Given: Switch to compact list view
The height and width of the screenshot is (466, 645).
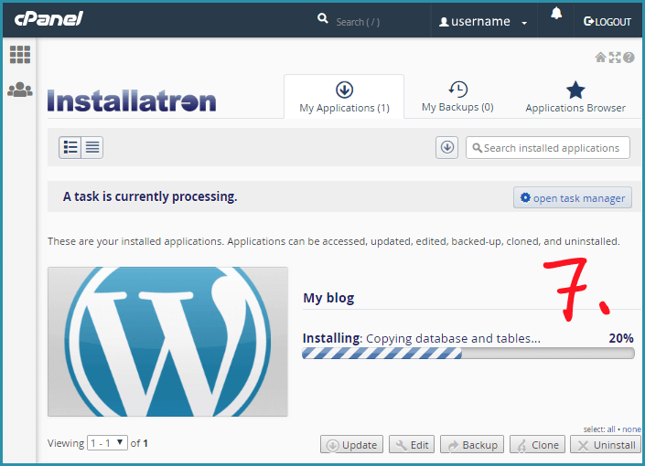Looking at the screenshot, I should click(92, 147).
